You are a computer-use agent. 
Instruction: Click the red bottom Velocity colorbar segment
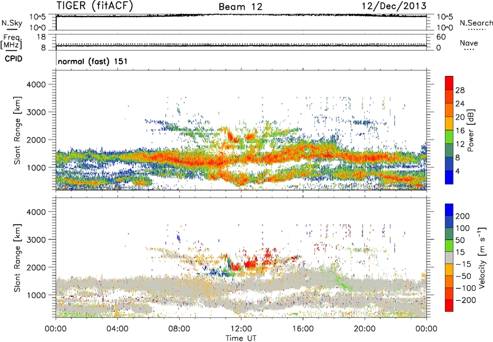tap(449, 306)
